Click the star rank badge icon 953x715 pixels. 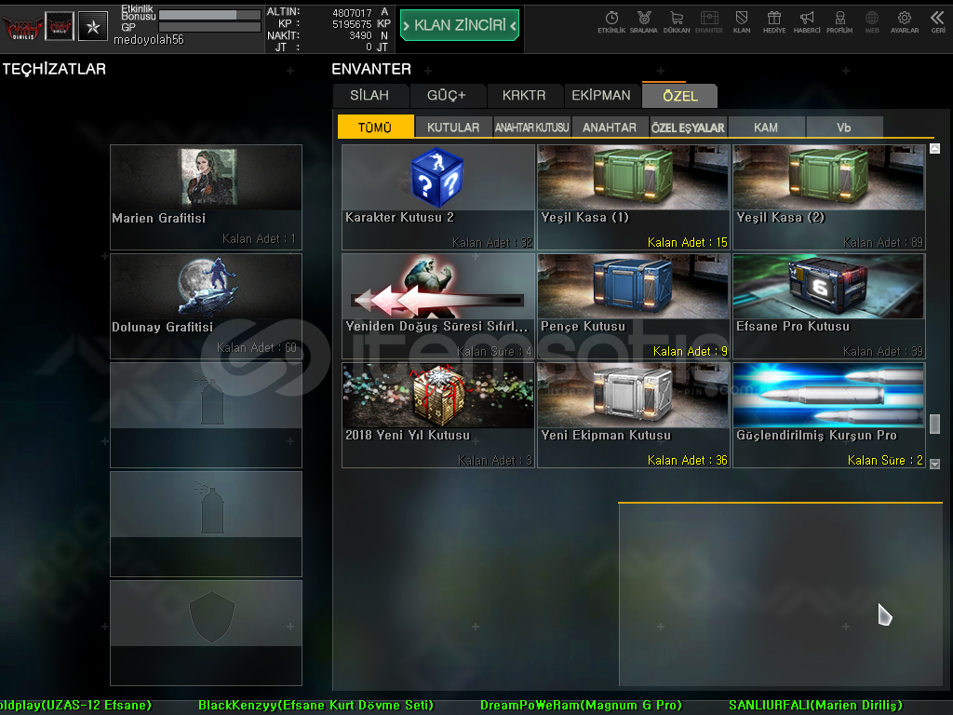[93, 27]
